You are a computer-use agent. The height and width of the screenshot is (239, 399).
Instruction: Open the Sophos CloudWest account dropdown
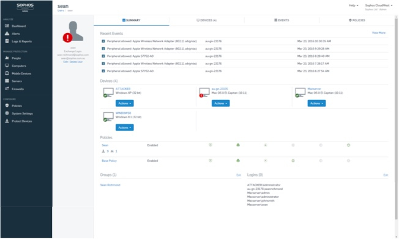(x=379, y=6)
